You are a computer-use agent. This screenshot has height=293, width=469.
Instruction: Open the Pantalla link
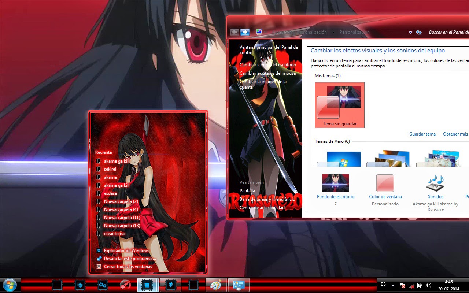coord(247,191)
